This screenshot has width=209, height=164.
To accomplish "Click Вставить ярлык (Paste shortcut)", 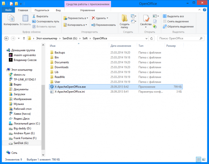I will [x=44, y=26].
